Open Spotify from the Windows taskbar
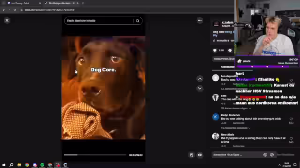 click(x=42, y=165)
